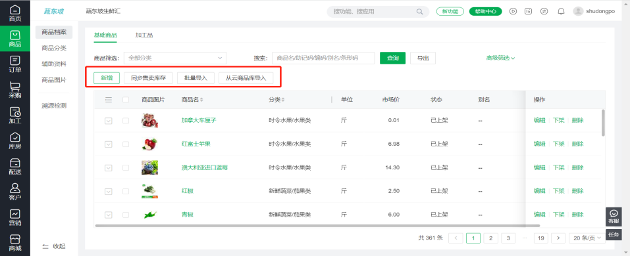This screenshot has width=630, height=256.
Task: Collapse sidebar with 收起 icon
Action: click(45, 246)
